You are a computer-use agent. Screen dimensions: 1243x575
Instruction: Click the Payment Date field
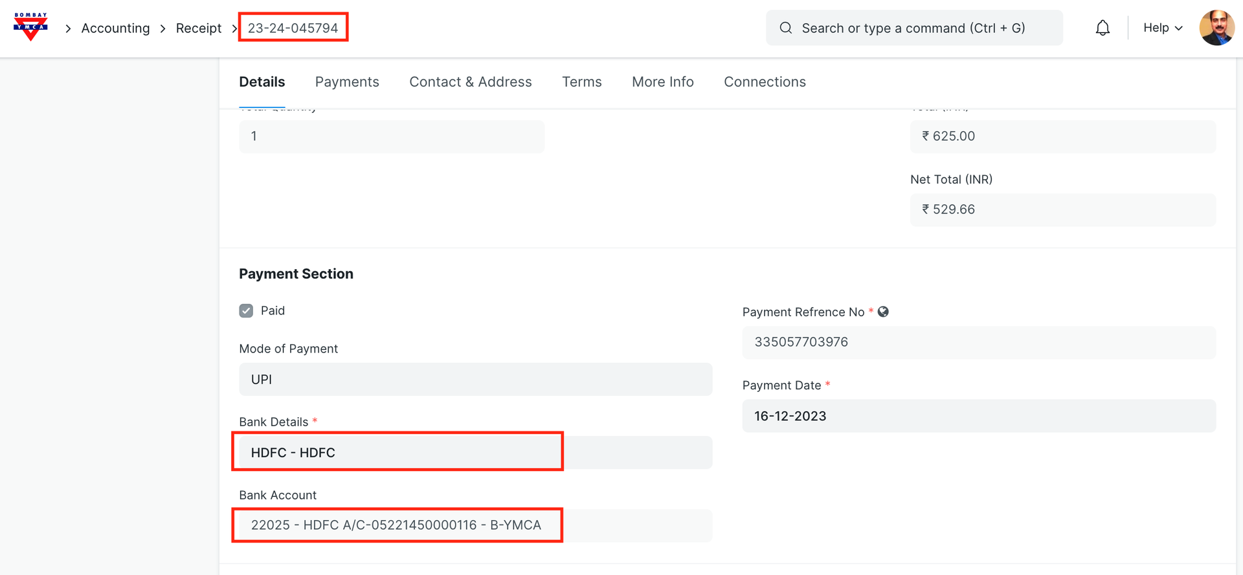pos(978,416)
